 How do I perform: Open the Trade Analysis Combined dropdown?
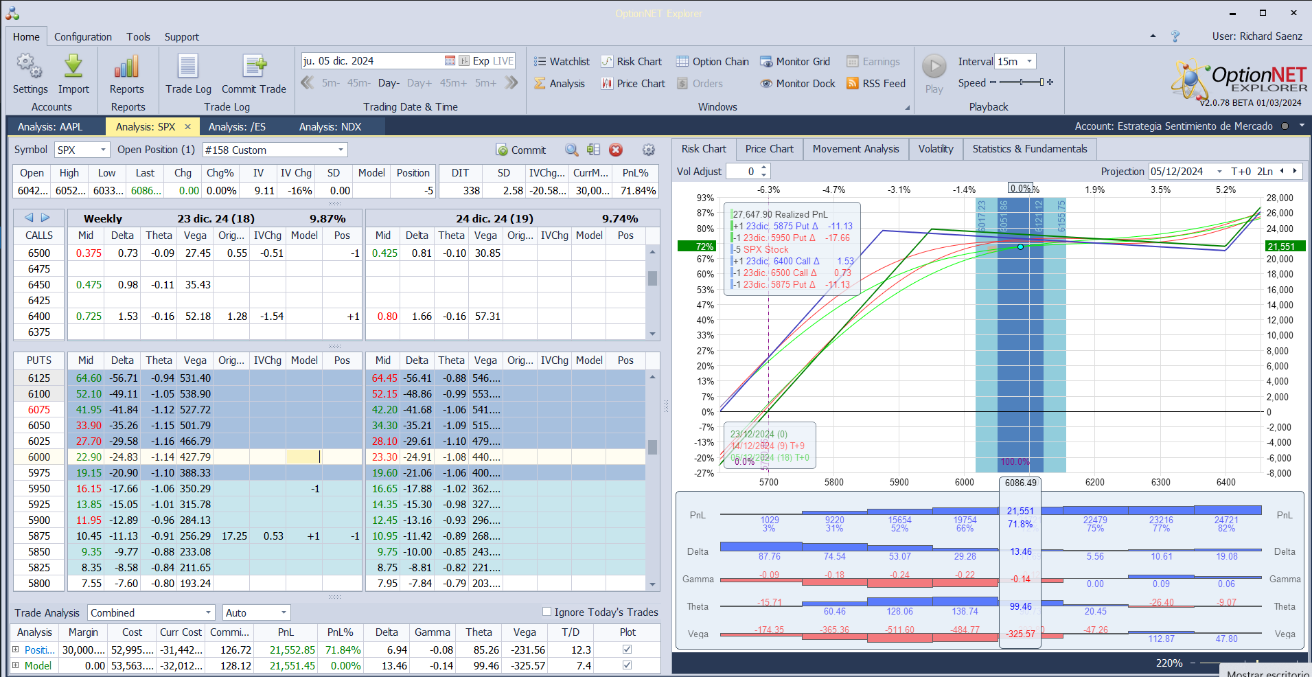tap(208, 612)
